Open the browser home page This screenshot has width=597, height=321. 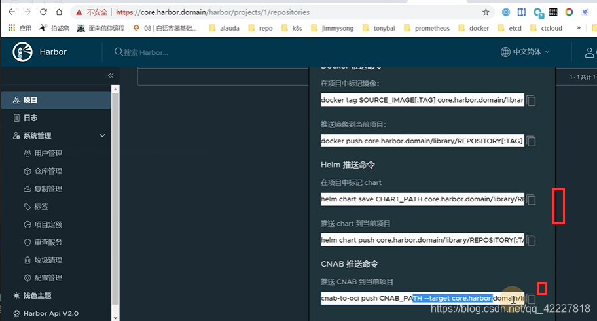coord(59,12)
